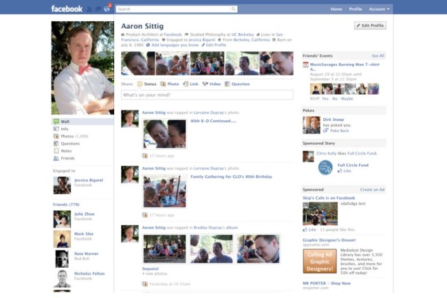
Task: Click the search magnifier icon
Action: tap(233, 9)
